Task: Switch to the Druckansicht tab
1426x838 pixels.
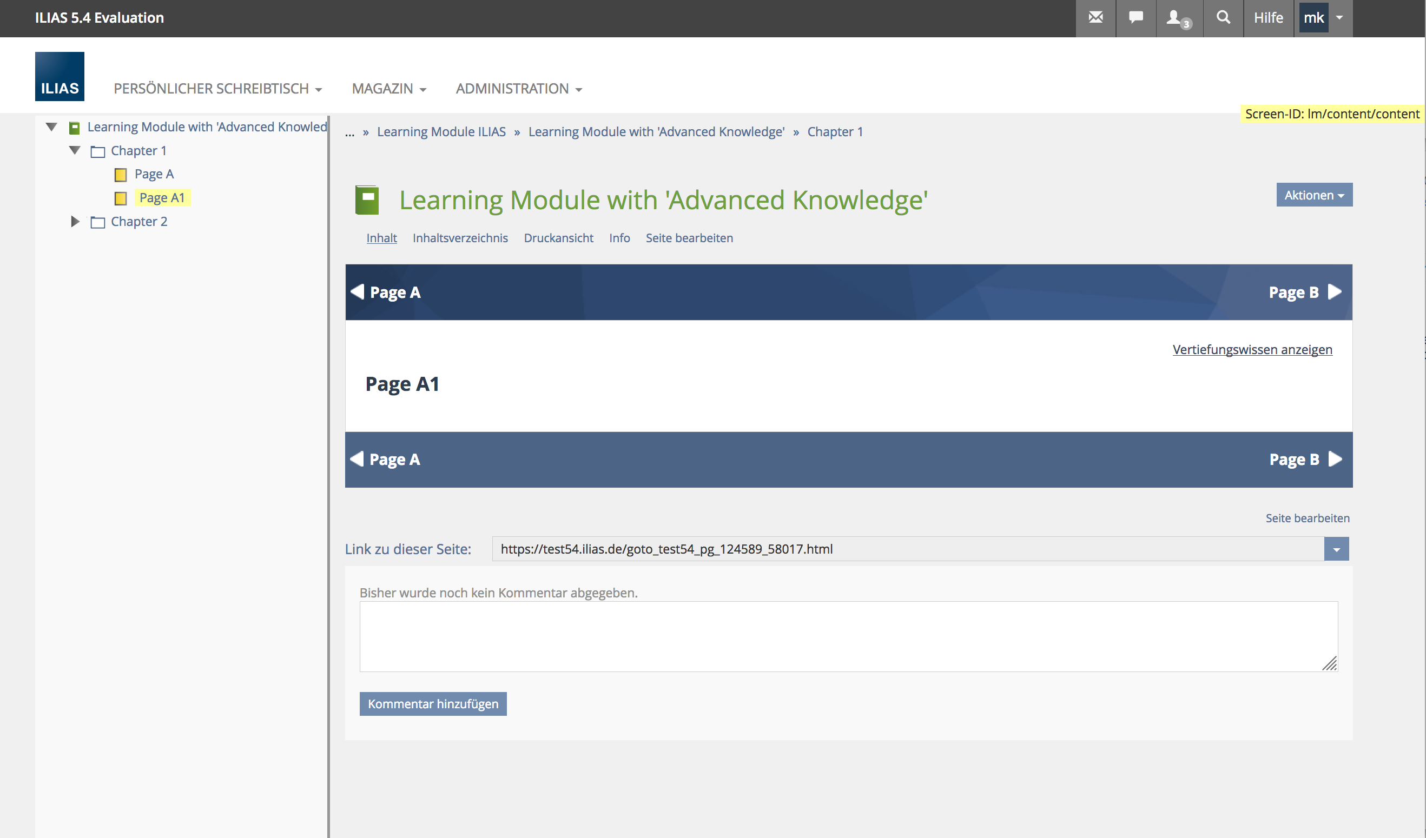Action: click(558, 238)
